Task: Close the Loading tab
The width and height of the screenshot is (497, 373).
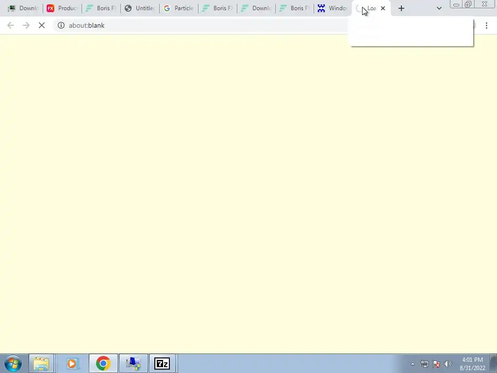Action: coord(383,8)
